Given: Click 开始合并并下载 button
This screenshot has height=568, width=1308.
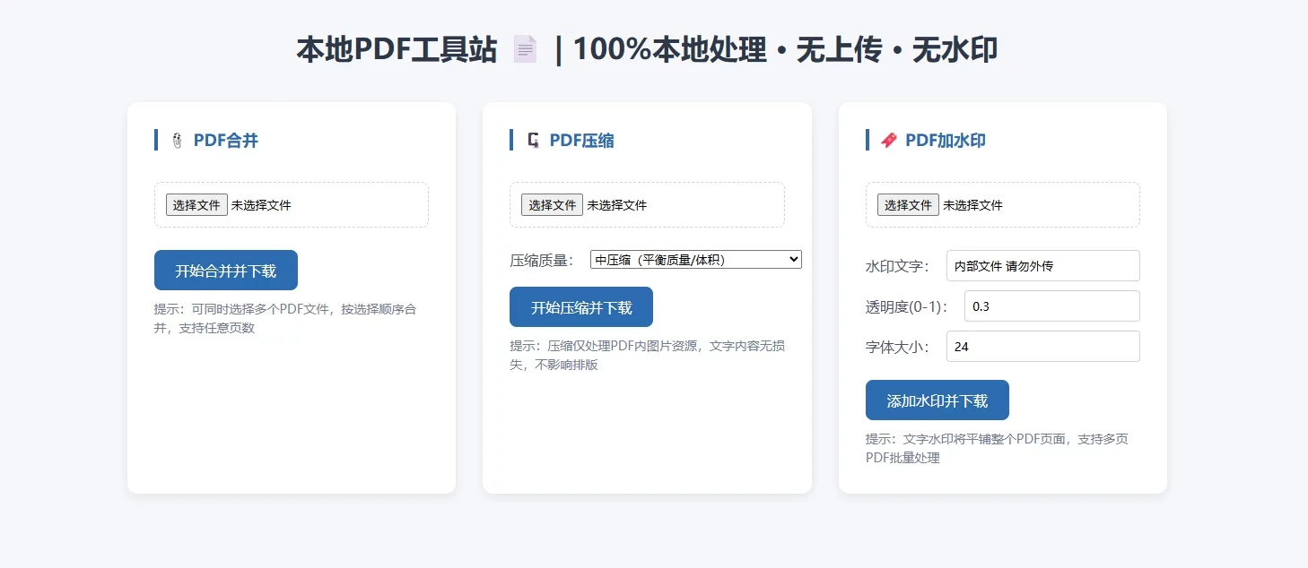Looking at the screenshot, I should pyautogui.click(x=226, y=270).
